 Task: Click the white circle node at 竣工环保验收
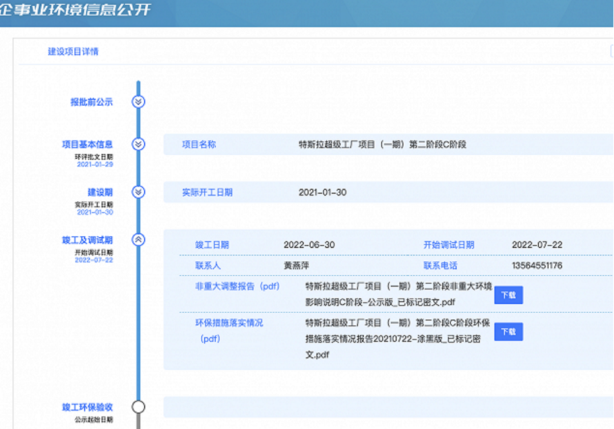pyautogui.click(x=137, y=406)
